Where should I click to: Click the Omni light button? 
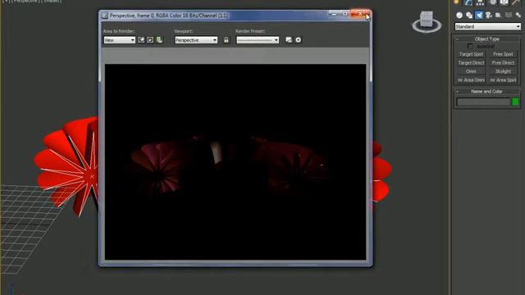[471, 71]
